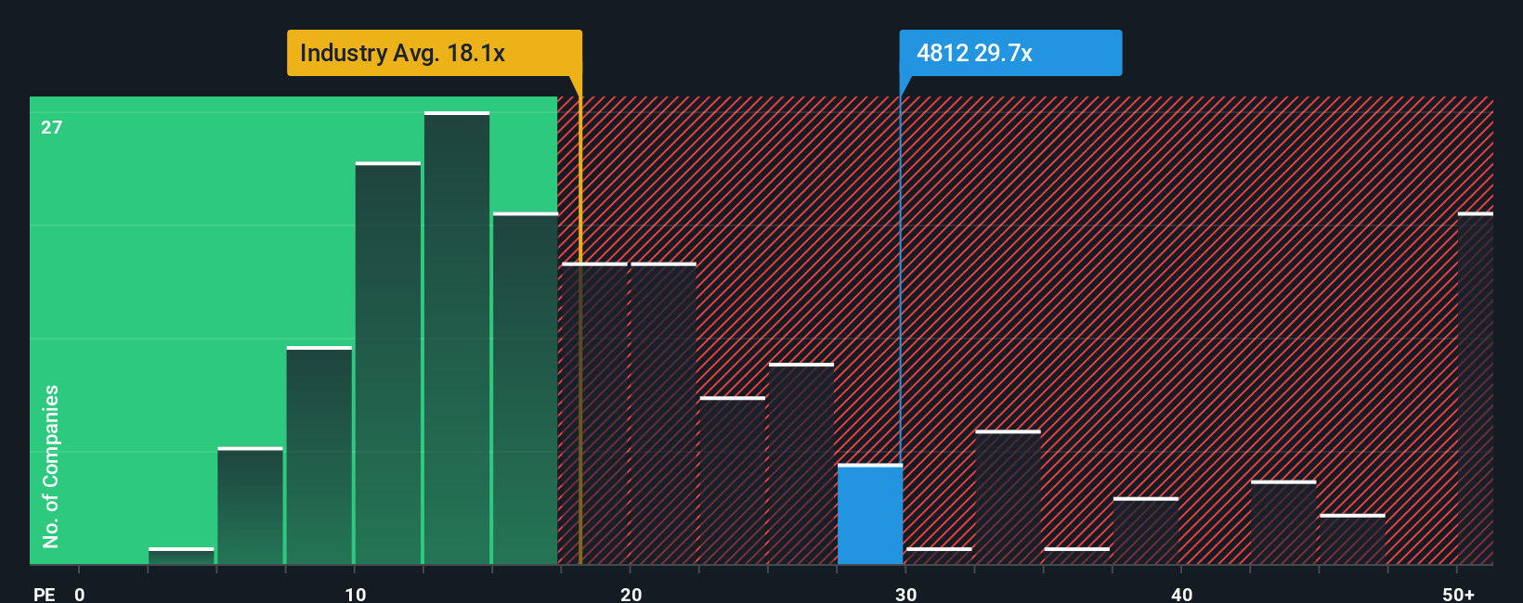Select the bar between PE 25 and 27
The height and width of the screenshot is (603, 1523).
(801, 464)
